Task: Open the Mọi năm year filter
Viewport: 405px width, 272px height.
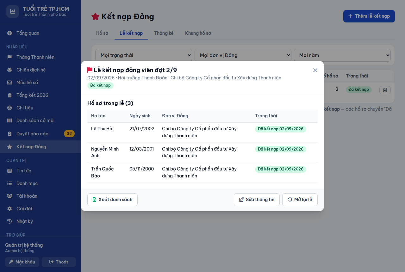Action: click(342, 55)
